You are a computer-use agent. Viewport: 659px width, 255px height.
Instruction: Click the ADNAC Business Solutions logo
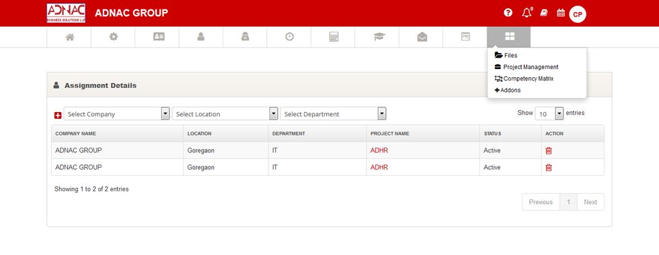[66, 13]
